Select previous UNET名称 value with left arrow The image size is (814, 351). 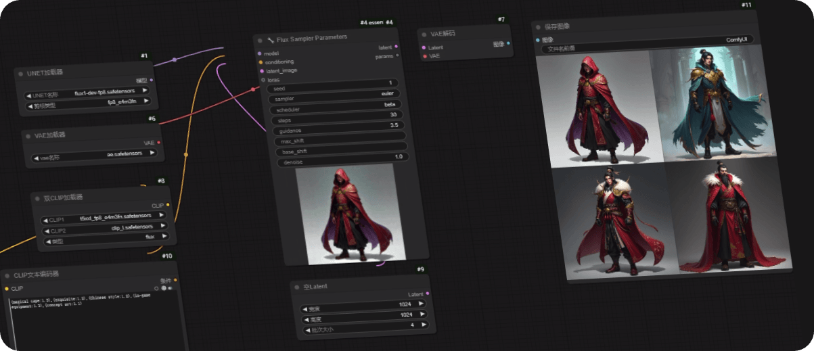[x=29, y=95]
